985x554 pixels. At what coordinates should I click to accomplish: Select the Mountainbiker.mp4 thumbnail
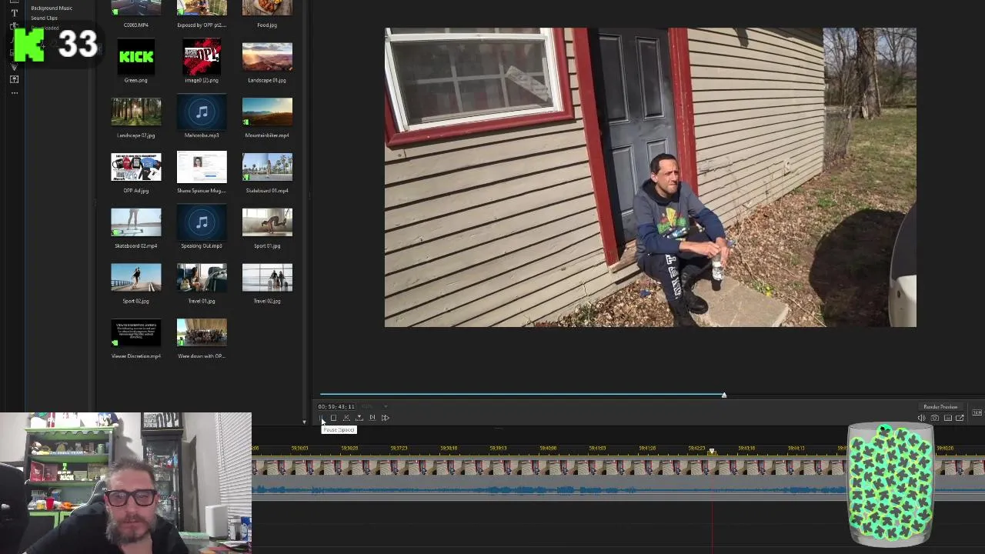click(x=267, y=112)
